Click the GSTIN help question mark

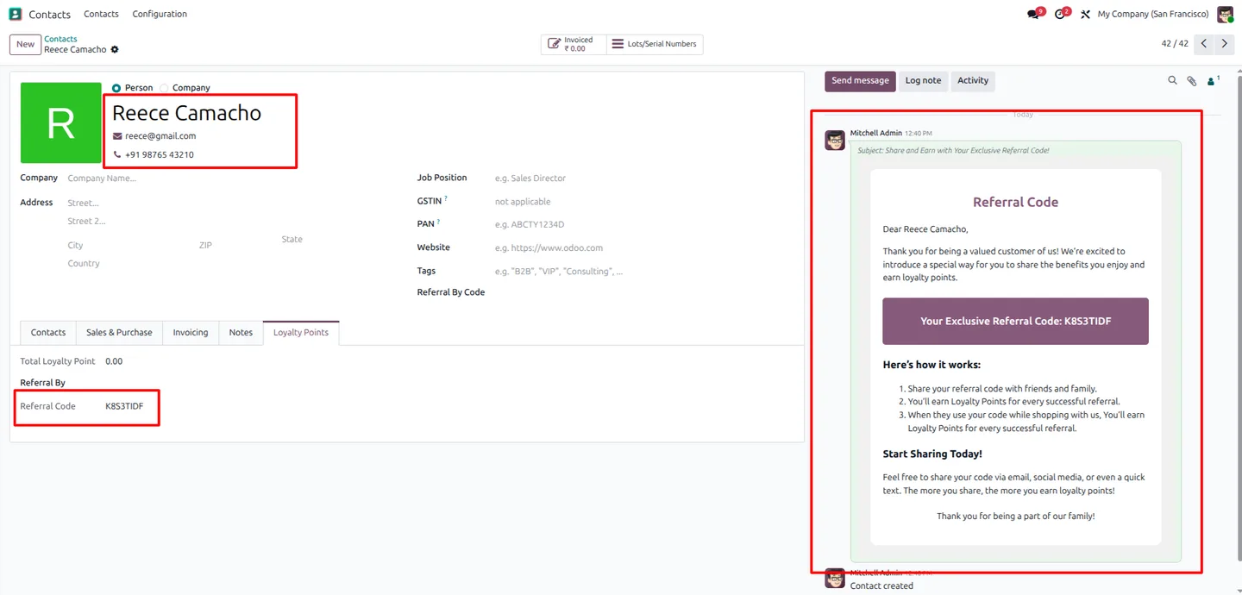(x=446, y=199)
